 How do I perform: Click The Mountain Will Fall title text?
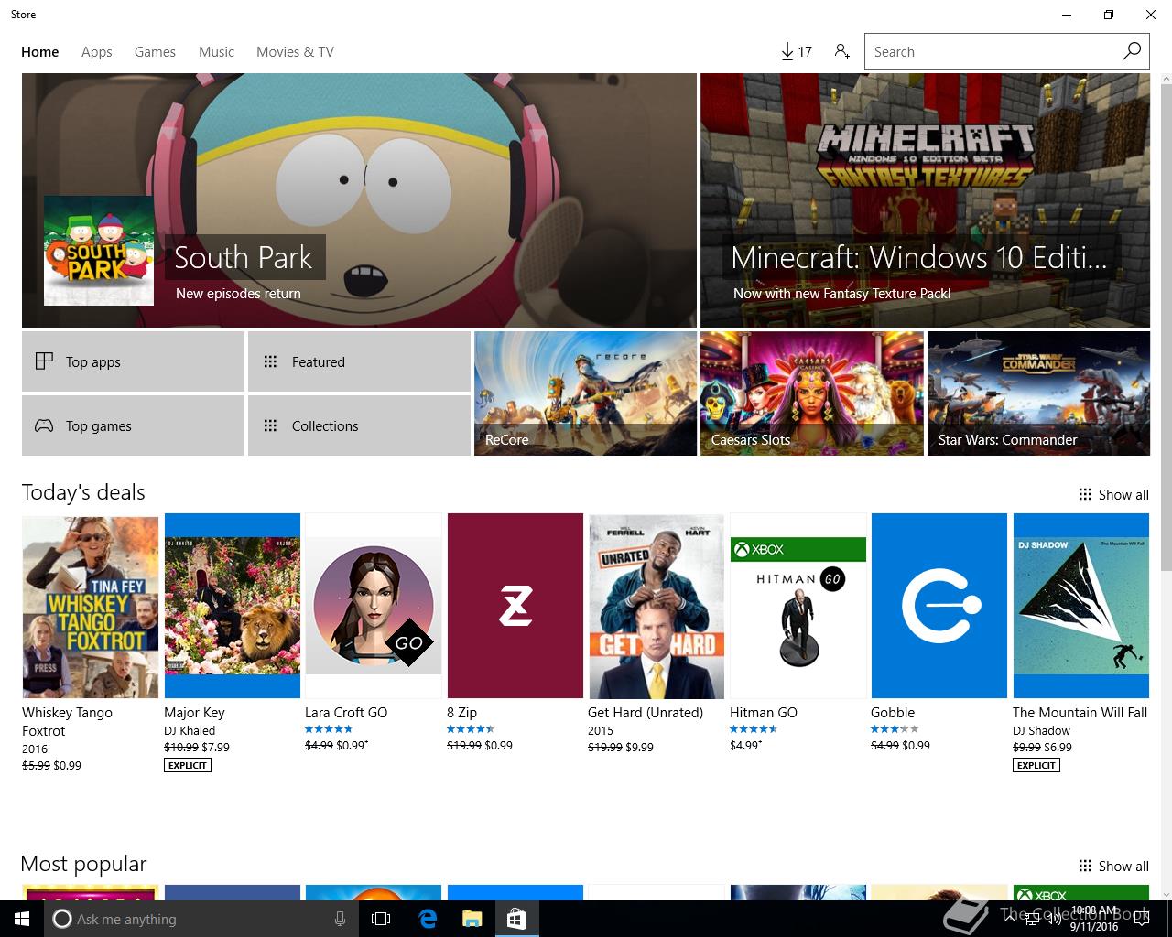tap(1080, 713)
